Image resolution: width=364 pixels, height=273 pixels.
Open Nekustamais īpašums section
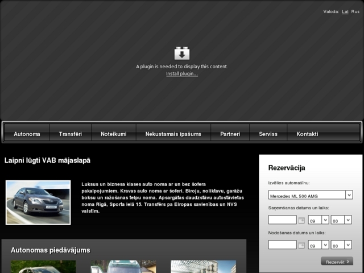click(173, 134)
